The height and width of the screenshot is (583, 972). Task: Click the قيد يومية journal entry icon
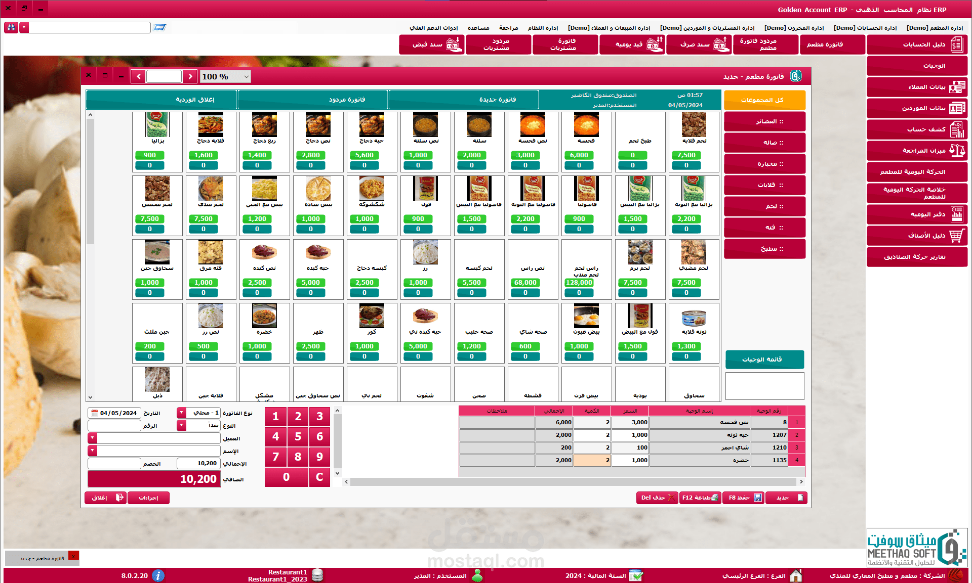click(x=654, y=44)
